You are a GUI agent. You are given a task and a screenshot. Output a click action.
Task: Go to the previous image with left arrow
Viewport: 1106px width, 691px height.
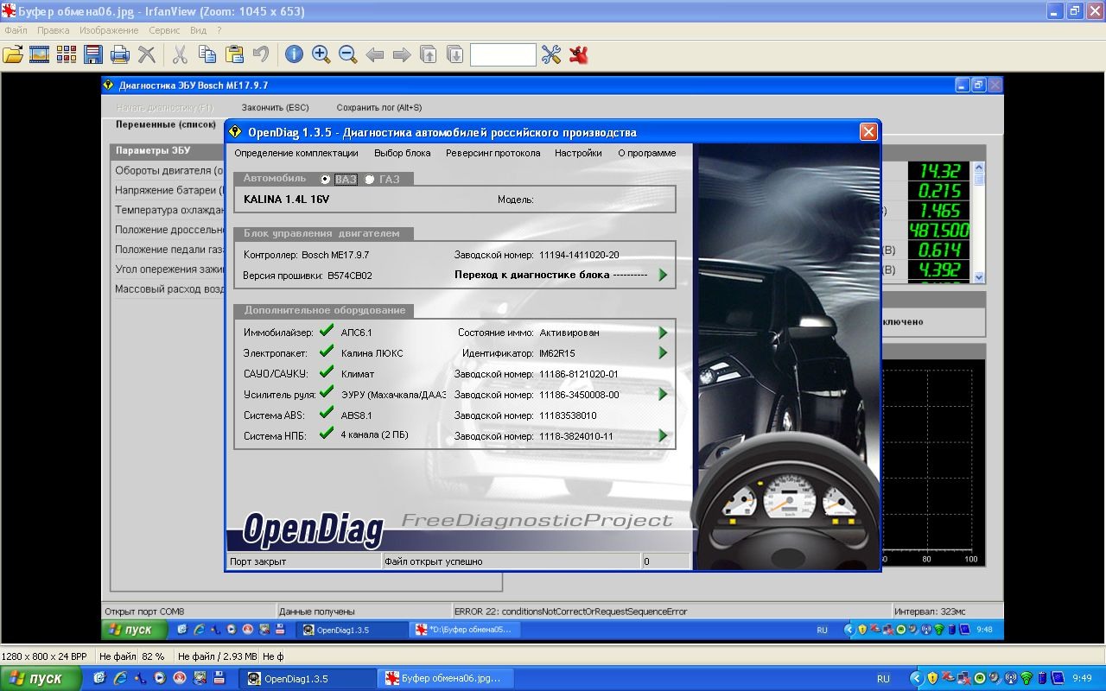tap(374, 54)
